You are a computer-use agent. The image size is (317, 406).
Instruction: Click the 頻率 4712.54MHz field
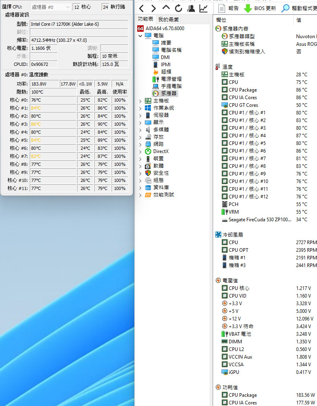(x=79, y=40)
